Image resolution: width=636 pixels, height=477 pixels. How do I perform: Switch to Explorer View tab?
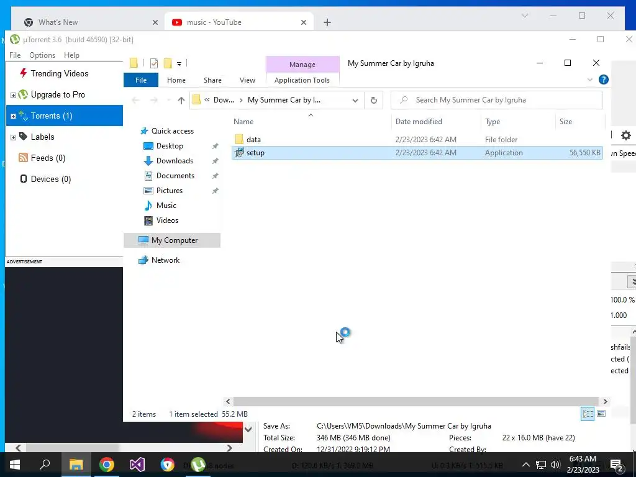247,80
